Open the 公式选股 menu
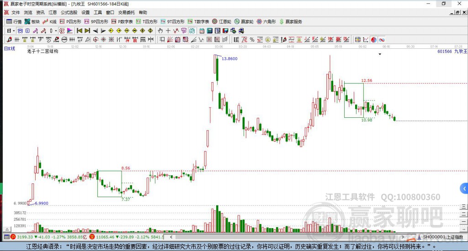The height and width of the screenshot is (251, 468). coord(69,12)
